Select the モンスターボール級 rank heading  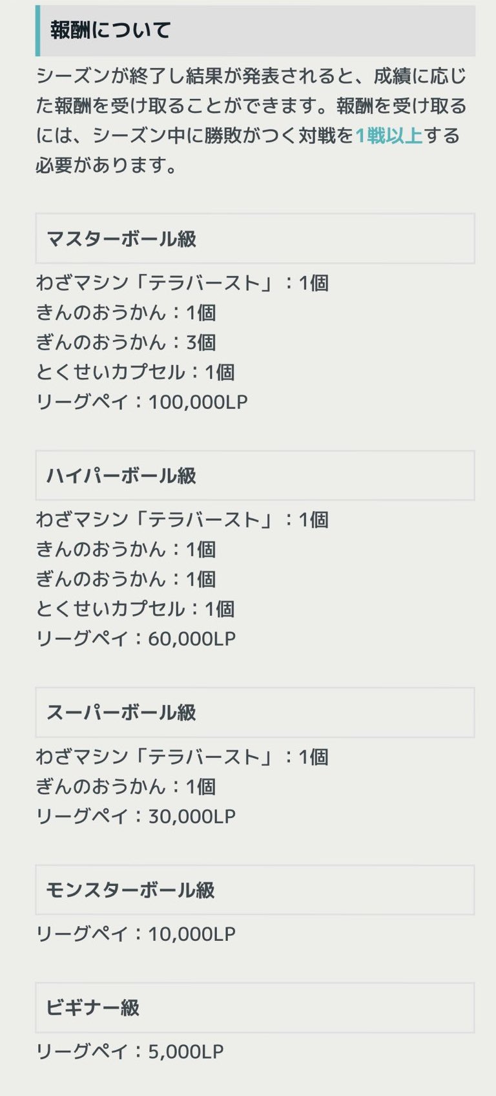pos(130,890)
